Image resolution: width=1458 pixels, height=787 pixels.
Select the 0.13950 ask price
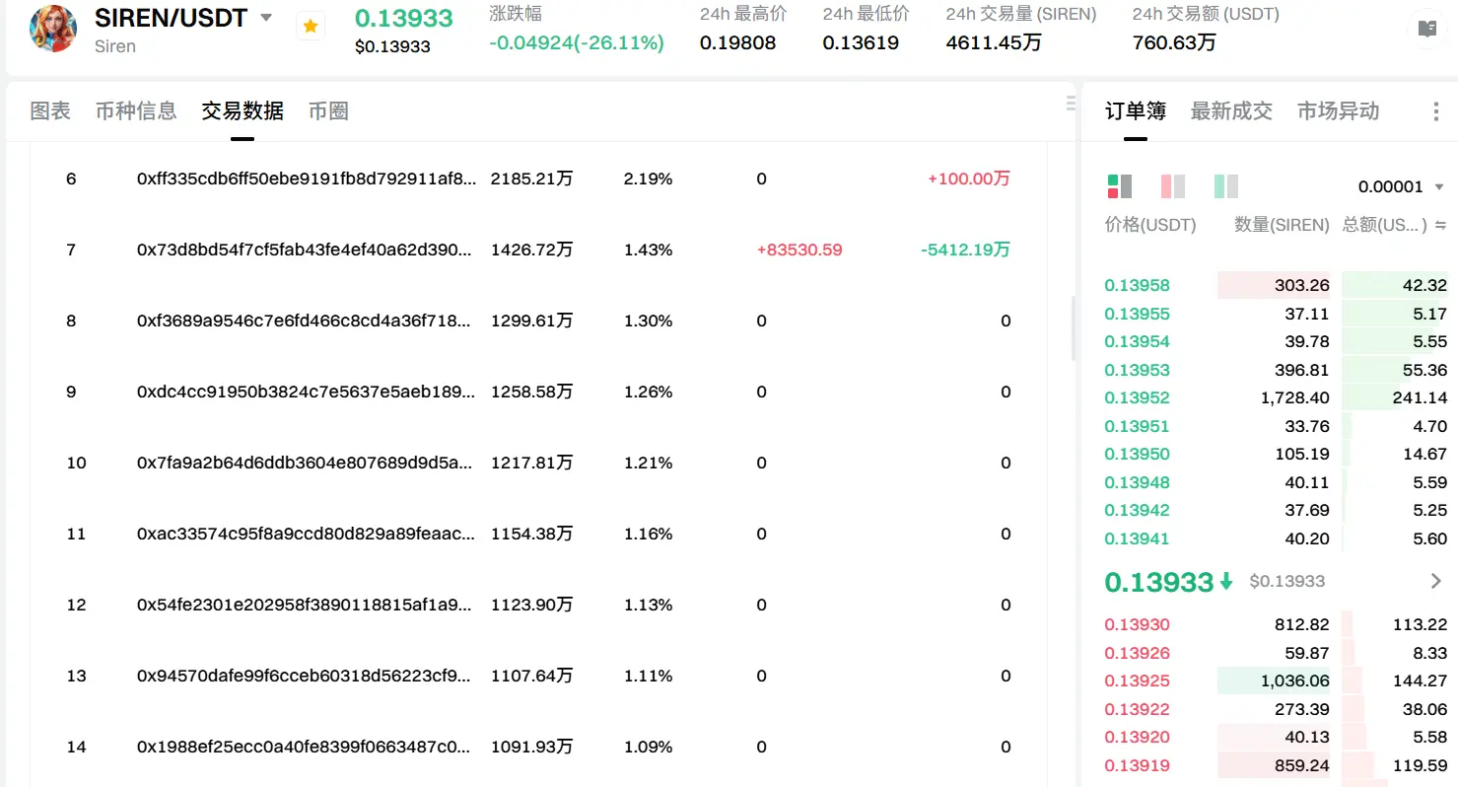(x=1137, y=454)
